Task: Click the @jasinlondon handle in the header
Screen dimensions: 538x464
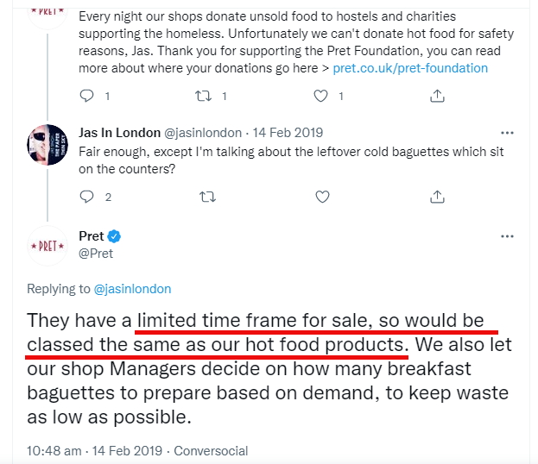Action: (204, 133)
